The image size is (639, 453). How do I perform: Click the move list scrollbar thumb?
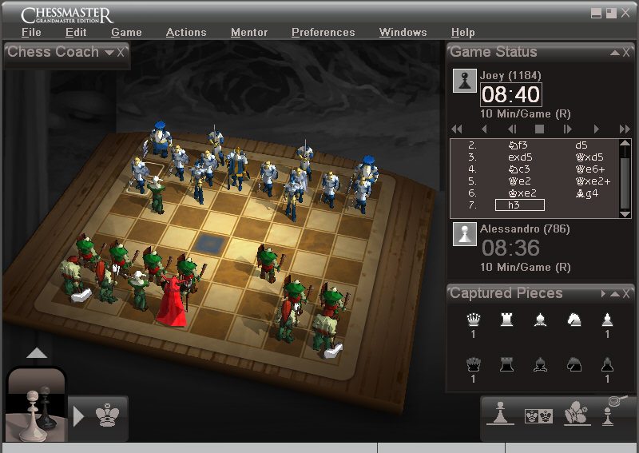[x=625, y=184]
